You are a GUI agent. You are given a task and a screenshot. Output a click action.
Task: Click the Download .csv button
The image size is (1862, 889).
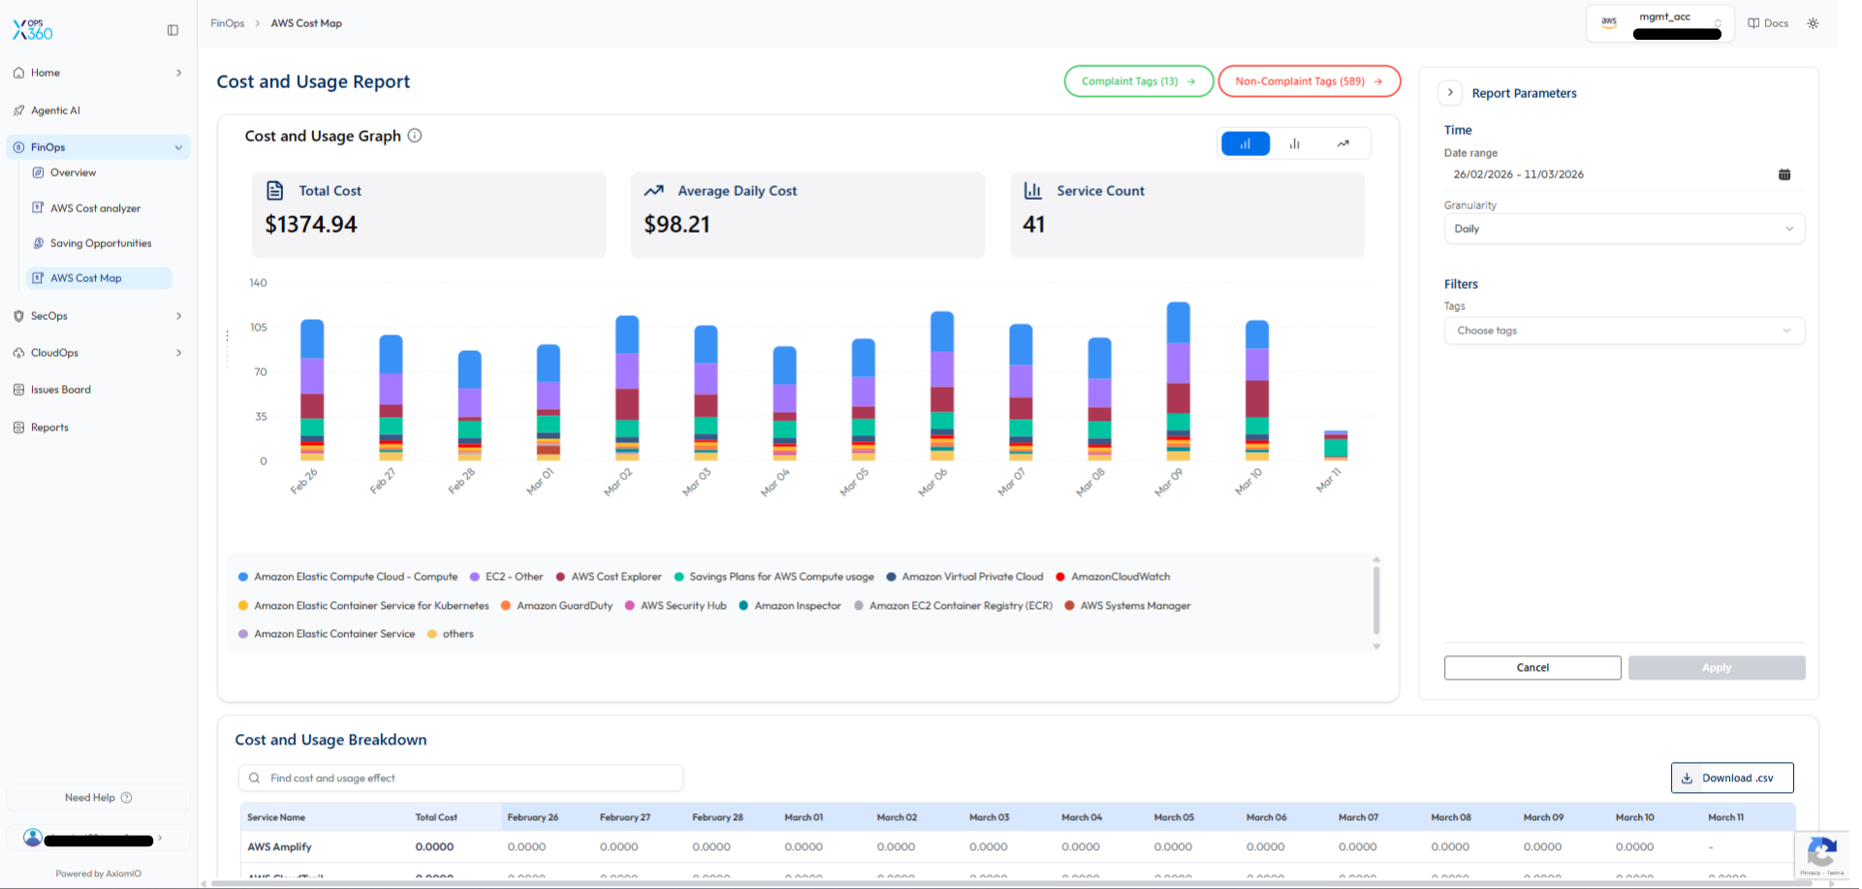pos(1731,778)
